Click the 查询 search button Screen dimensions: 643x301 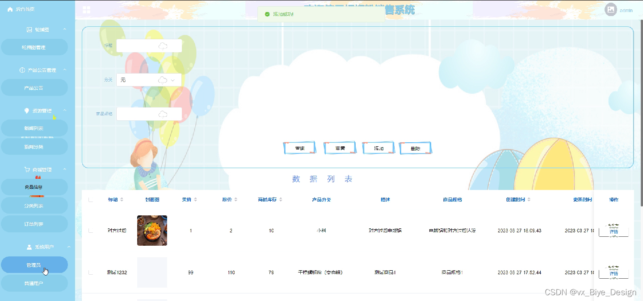click(x=300, y=148)
